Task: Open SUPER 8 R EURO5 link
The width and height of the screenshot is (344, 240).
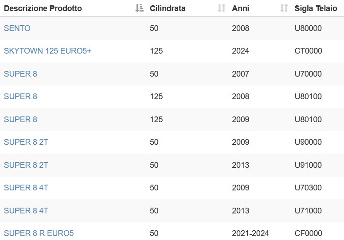Action: pos(39,233)
